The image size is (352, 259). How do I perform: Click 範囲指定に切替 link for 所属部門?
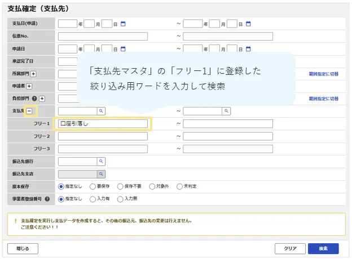coord(323,74)
